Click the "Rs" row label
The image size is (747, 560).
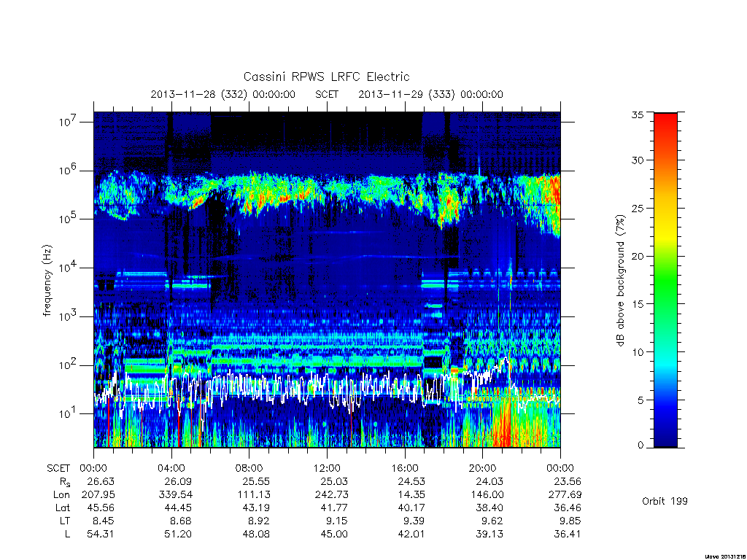pyautogui.click(x=65, y=482)
